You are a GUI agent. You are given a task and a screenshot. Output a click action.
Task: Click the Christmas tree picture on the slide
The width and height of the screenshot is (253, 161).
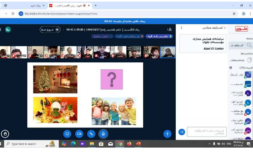click(x=55, y=79)
